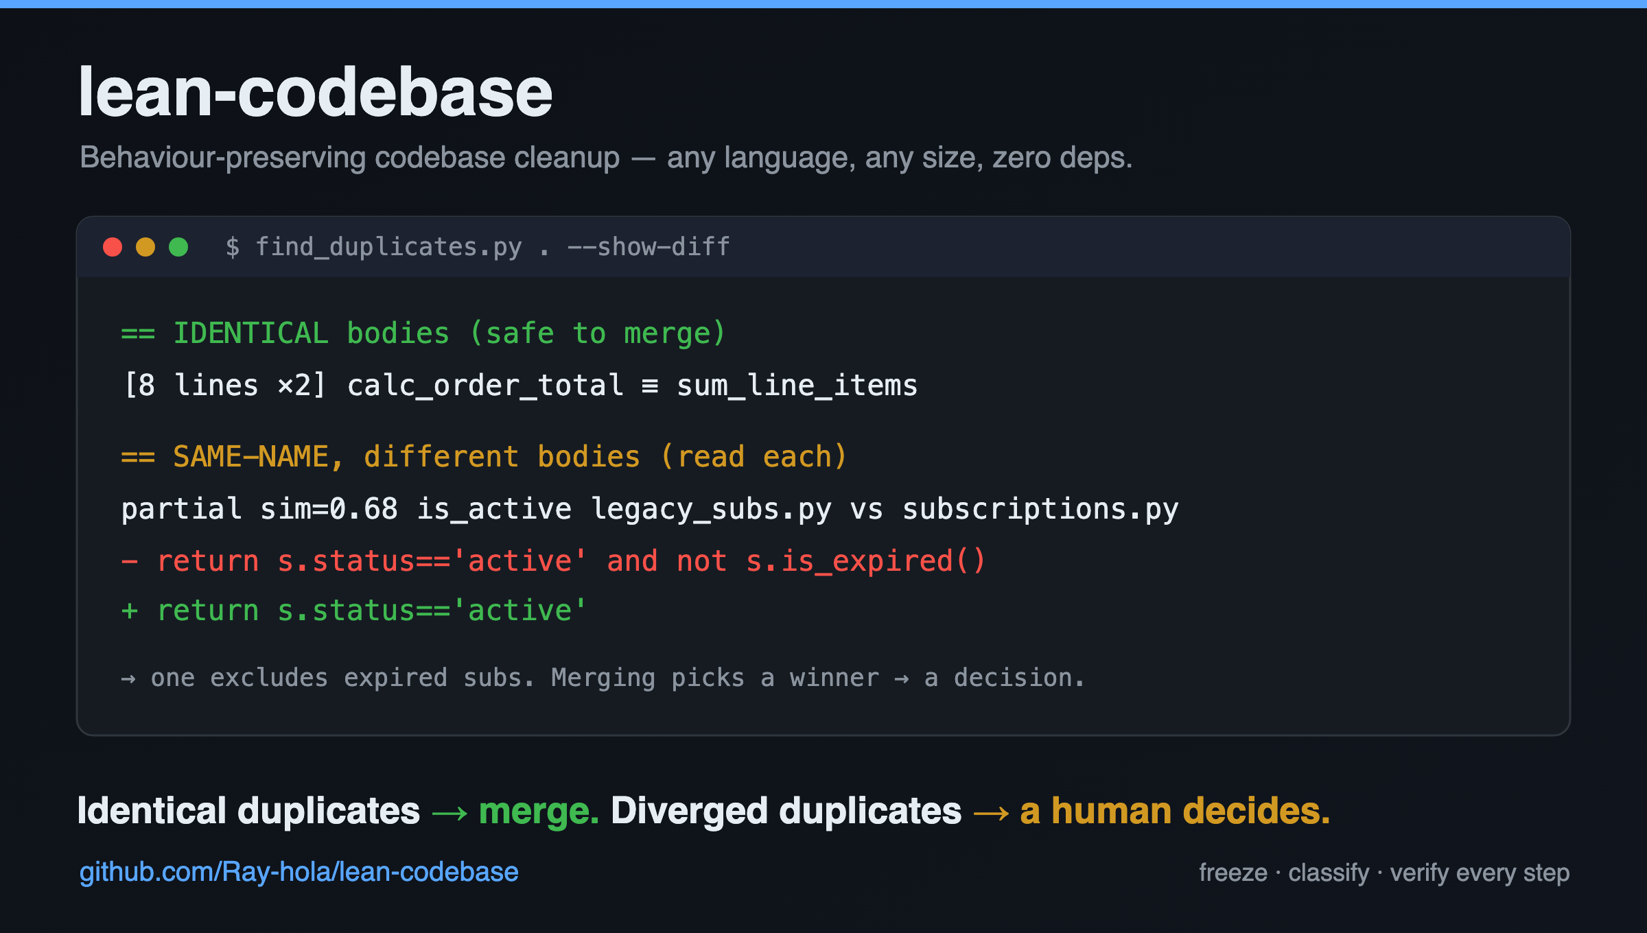Click 'Diverged duplicates' in the bottom tagline
Viewport: 1647px width, 933px height.
(x=786, y=811)
